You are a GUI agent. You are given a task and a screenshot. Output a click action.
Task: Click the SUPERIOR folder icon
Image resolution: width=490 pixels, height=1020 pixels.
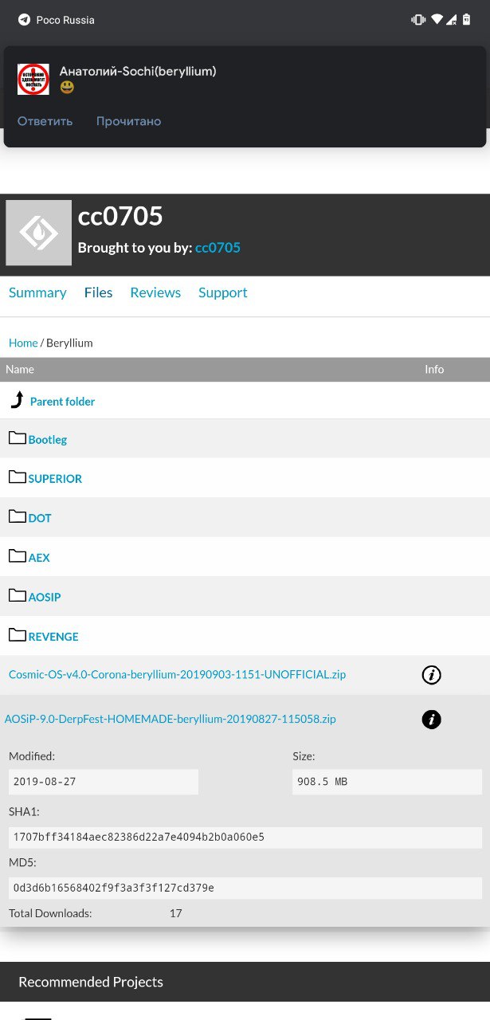tap(18, 477)
